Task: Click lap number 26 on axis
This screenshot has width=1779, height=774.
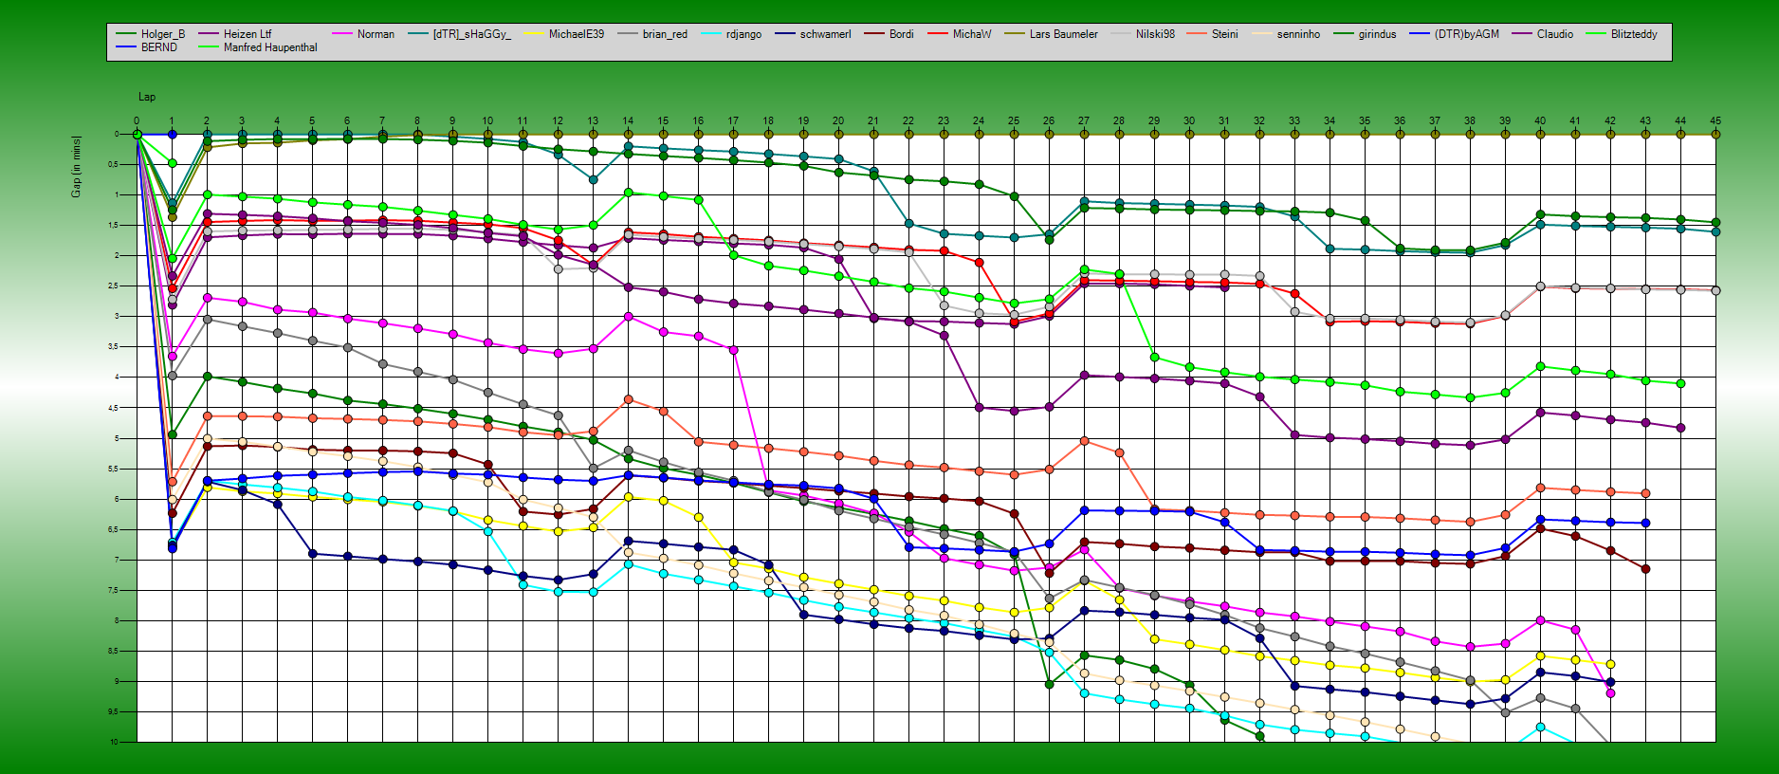Action: pyautogui.click(x=1049, y=121)
